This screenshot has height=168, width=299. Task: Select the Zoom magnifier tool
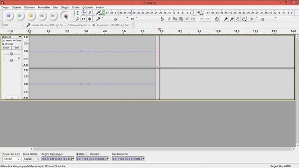78,19
